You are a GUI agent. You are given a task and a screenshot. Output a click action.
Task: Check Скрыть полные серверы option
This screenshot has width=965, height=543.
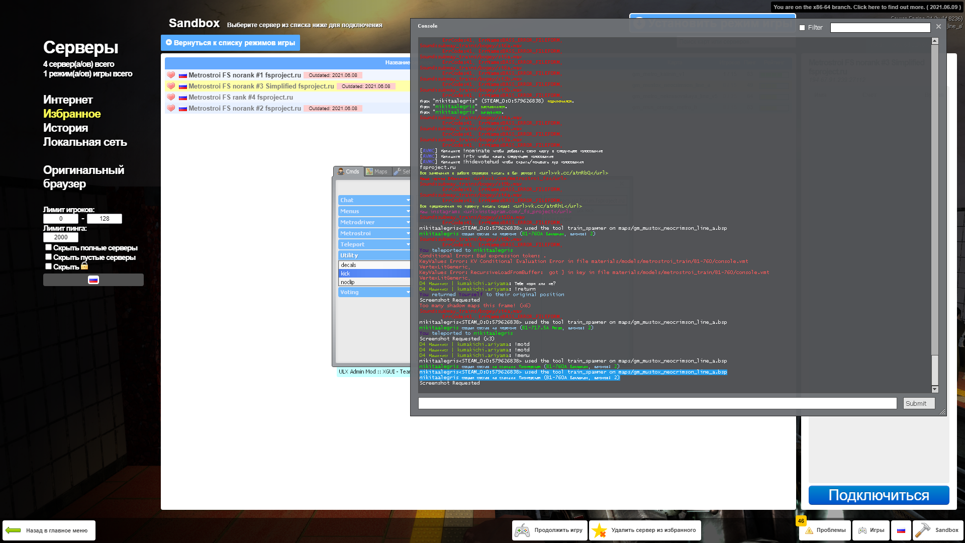coord(48,247)
